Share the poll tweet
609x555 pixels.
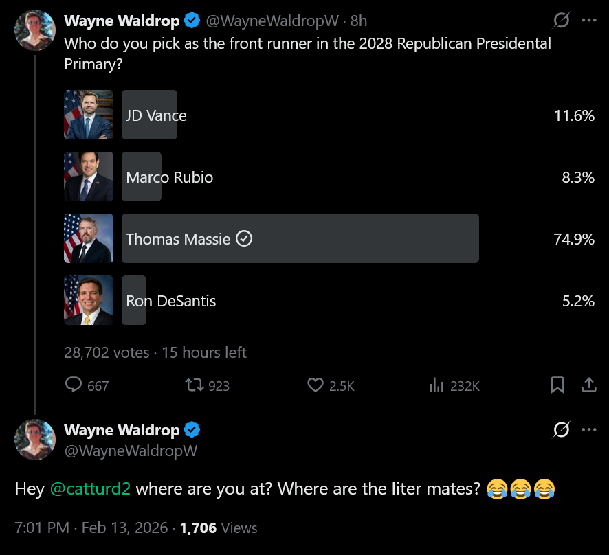589,385
